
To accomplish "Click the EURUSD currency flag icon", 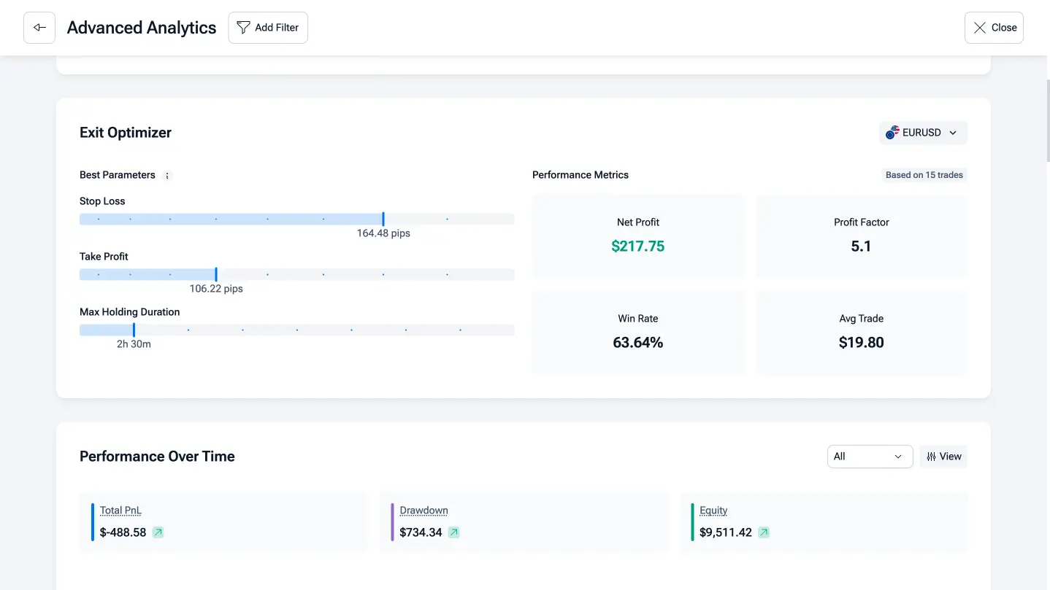I will pyautogui.click(x=892, y=133).
